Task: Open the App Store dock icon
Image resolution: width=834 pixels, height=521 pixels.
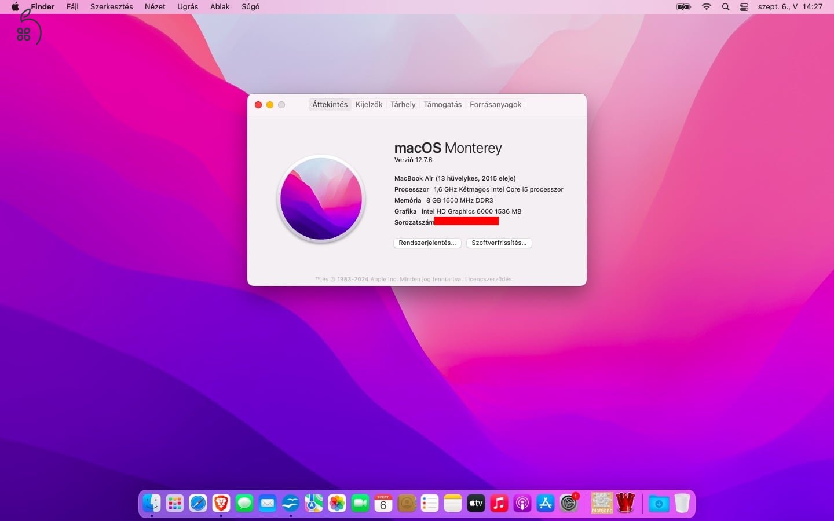Action: tap(546, 503)
